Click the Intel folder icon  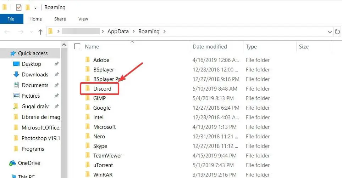(x=88, y=117)
